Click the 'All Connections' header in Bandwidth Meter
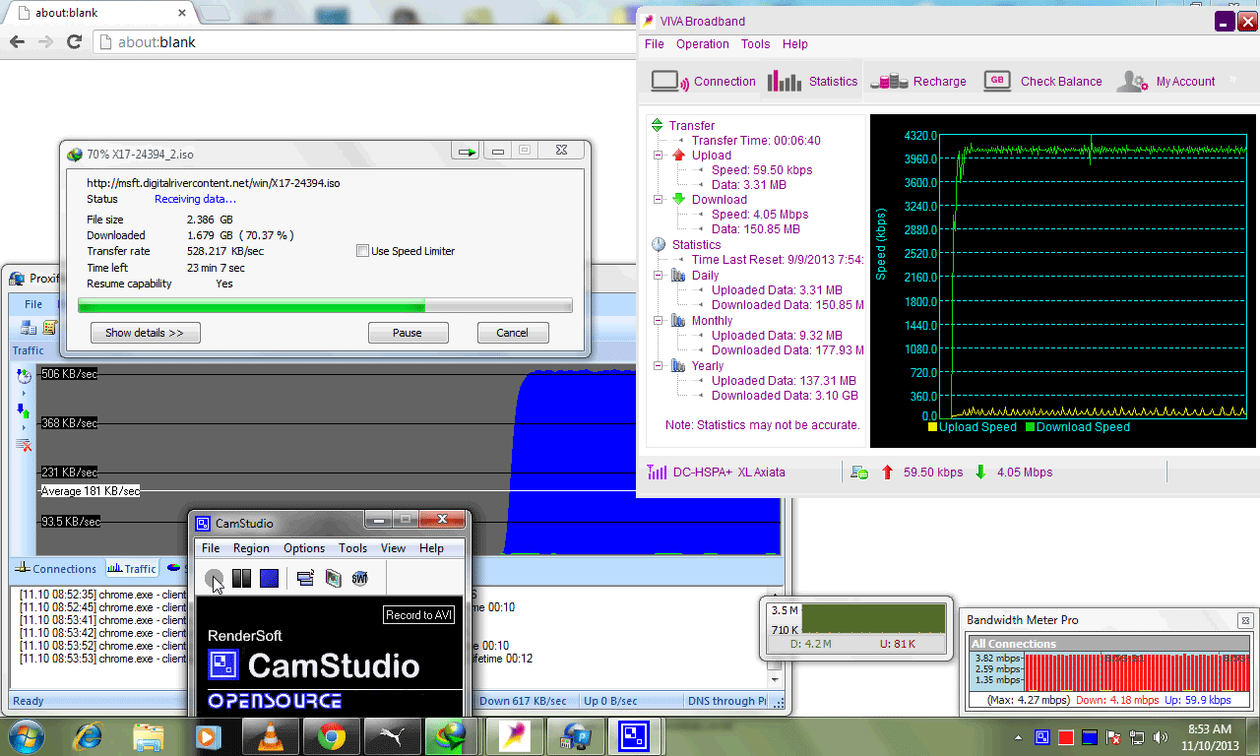The width and height of the screenshot is (1260, 756). click(1109, 644)
